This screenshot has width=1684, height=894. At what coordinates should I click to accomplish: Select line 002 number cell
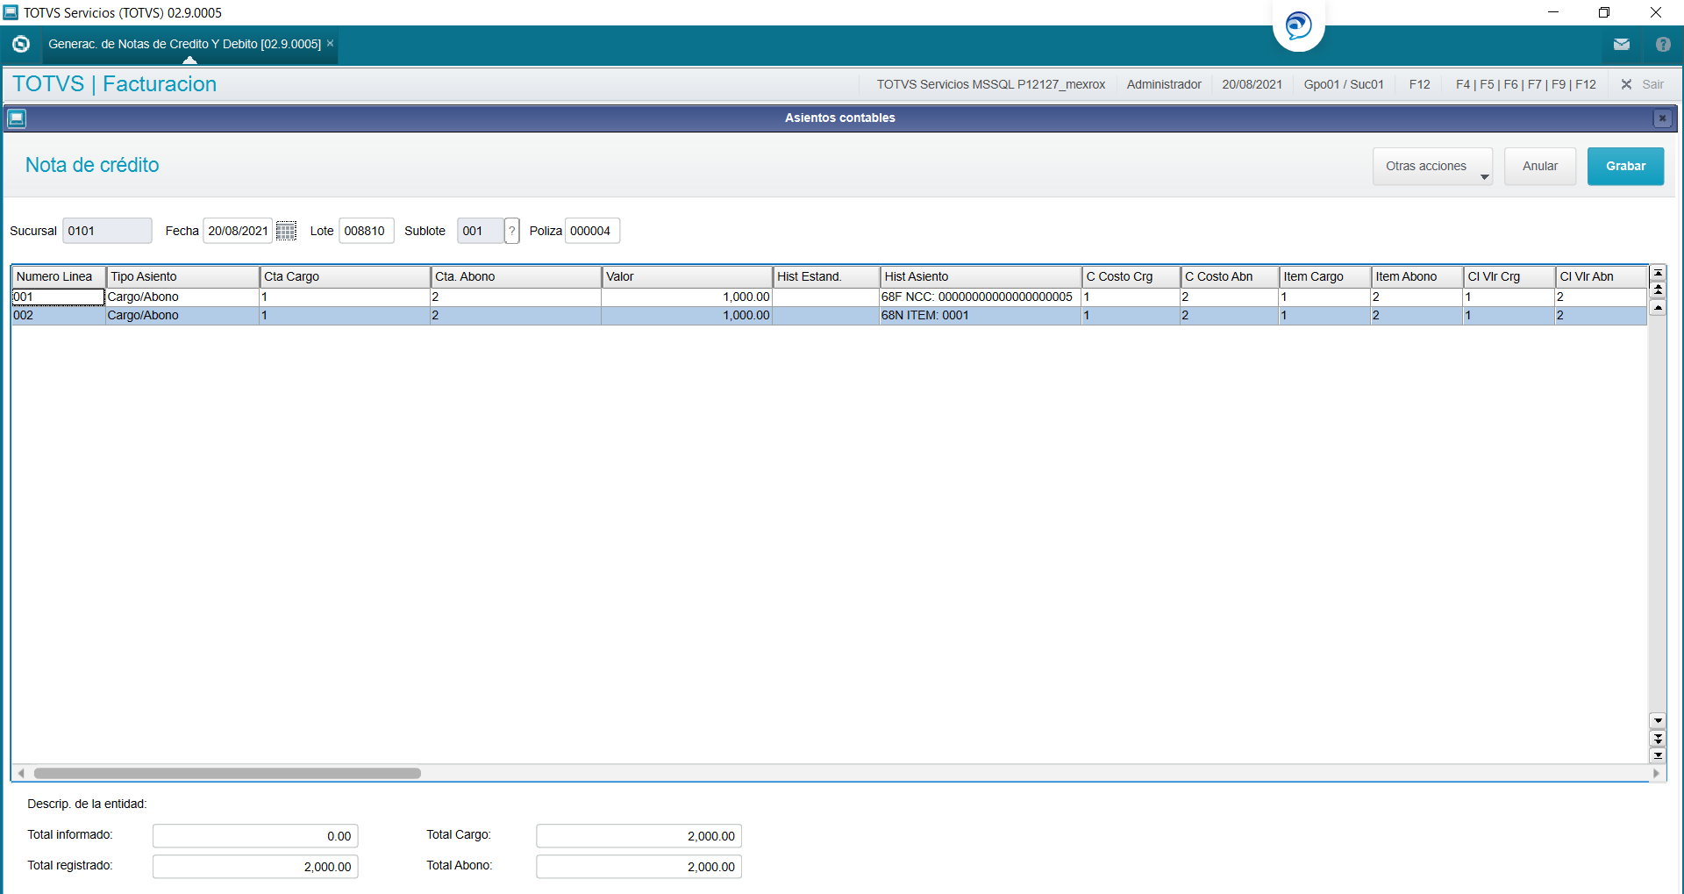tap(59, 315)
